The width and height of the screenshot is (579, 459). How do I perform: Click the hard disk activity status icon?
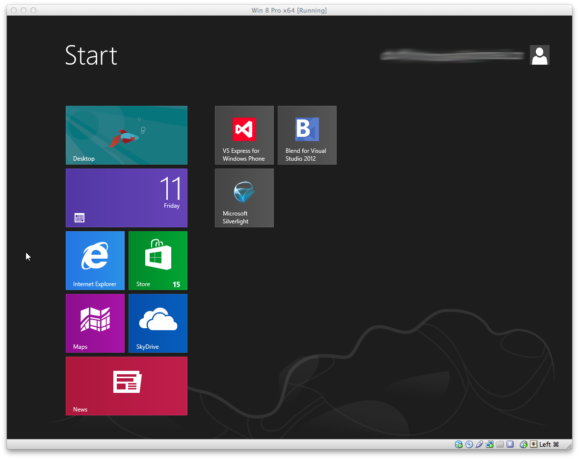coord(459,444)
